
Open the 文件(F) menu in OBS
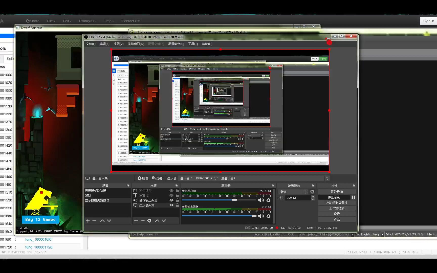click(91, 44)
